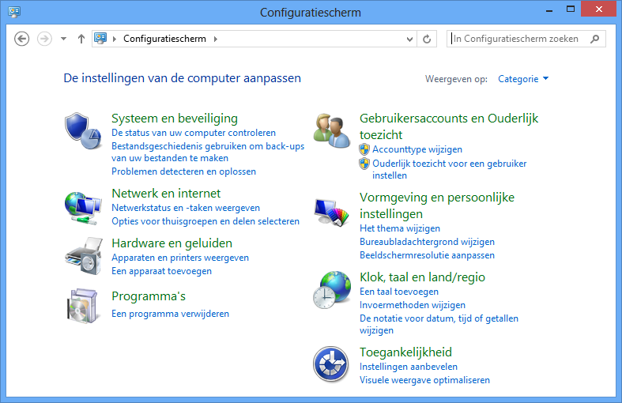This screenshot has height=403, width=622.
Task: Click the search magnifier icon
Action: [x=594, y=39]
